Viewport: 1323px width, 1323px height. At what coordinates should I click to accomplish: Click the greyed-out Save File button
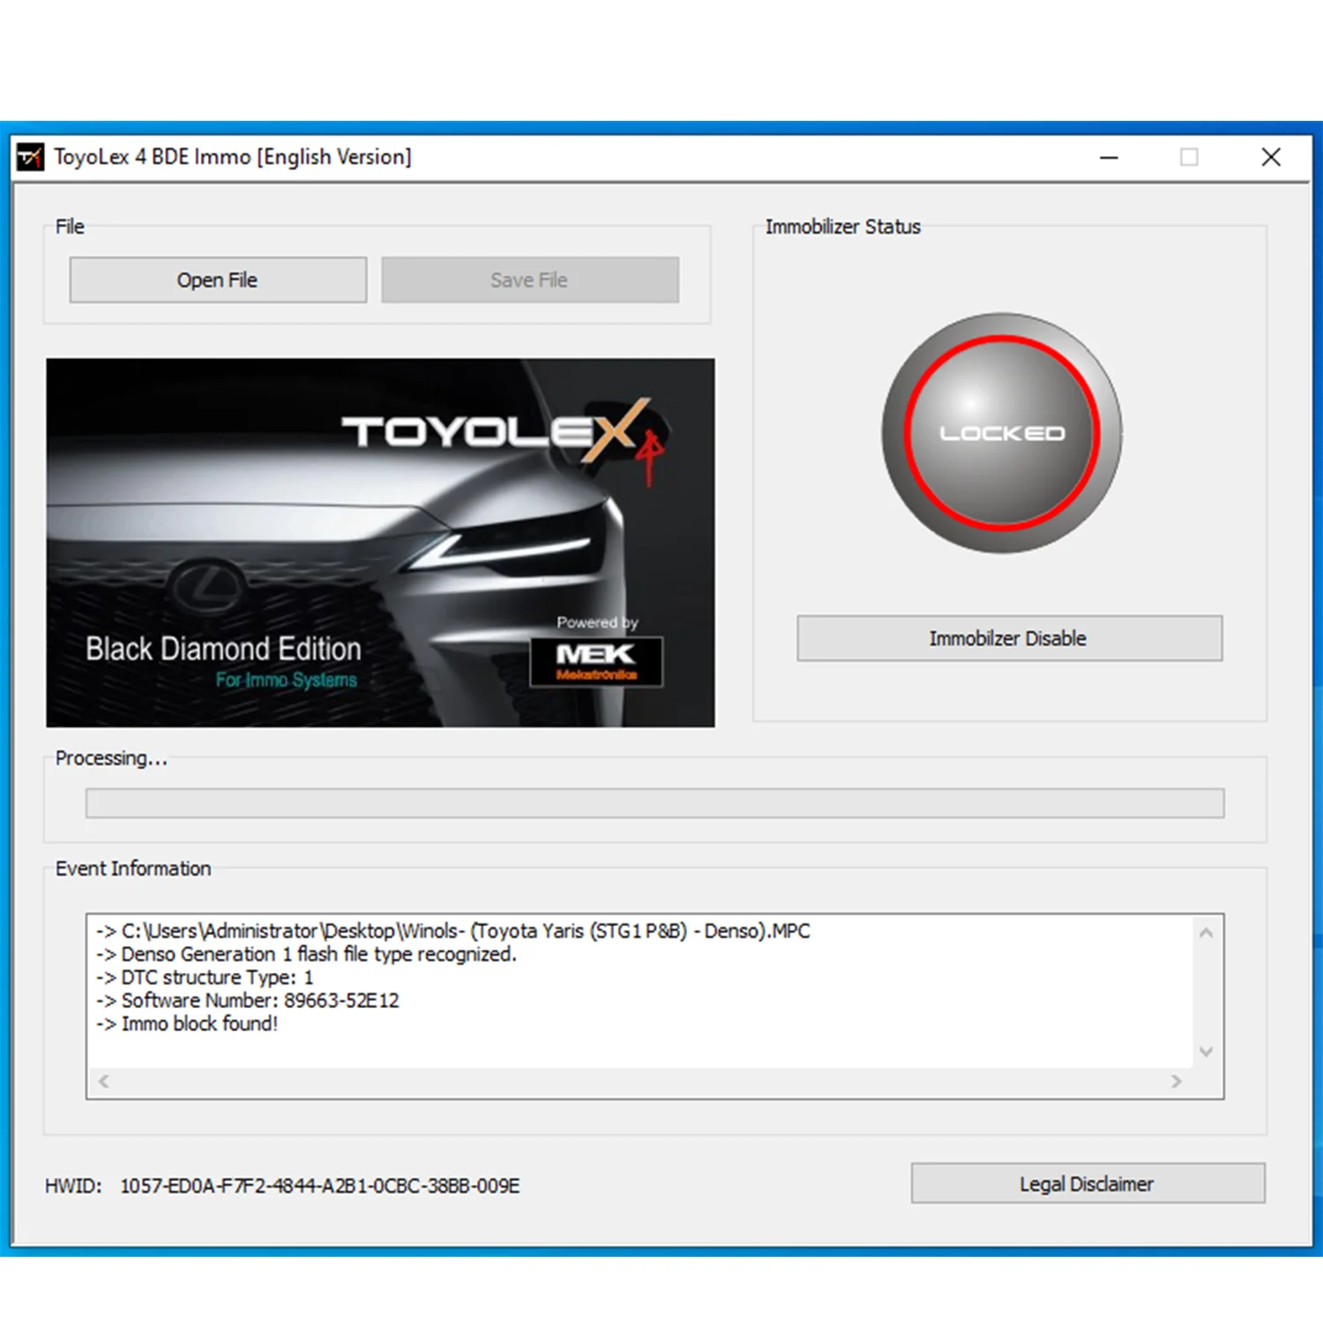(x=530, y=280)
